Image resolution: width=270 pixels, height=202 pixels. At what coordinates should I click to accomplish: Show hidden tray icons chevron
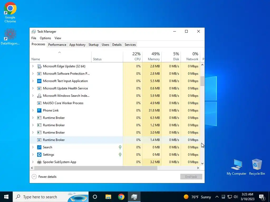click(217, 197)
